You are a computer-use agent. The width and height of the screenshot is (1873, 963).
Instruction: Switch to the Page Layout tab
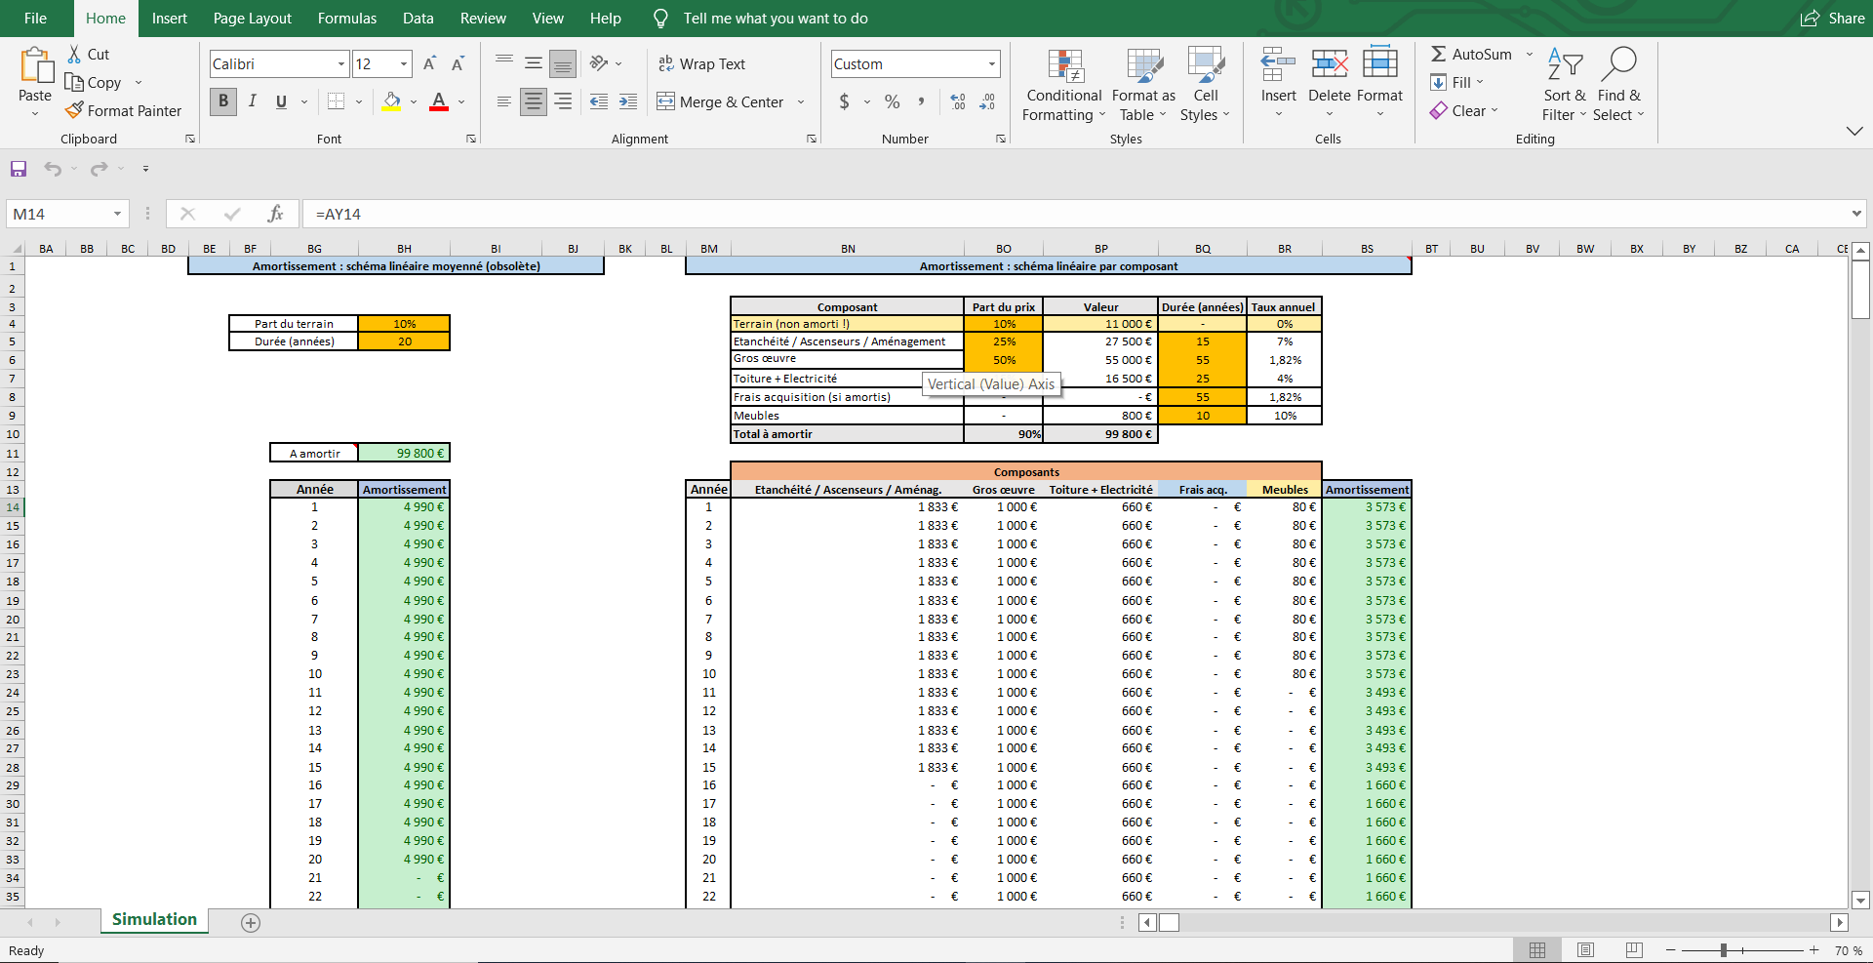coord(252,19)
